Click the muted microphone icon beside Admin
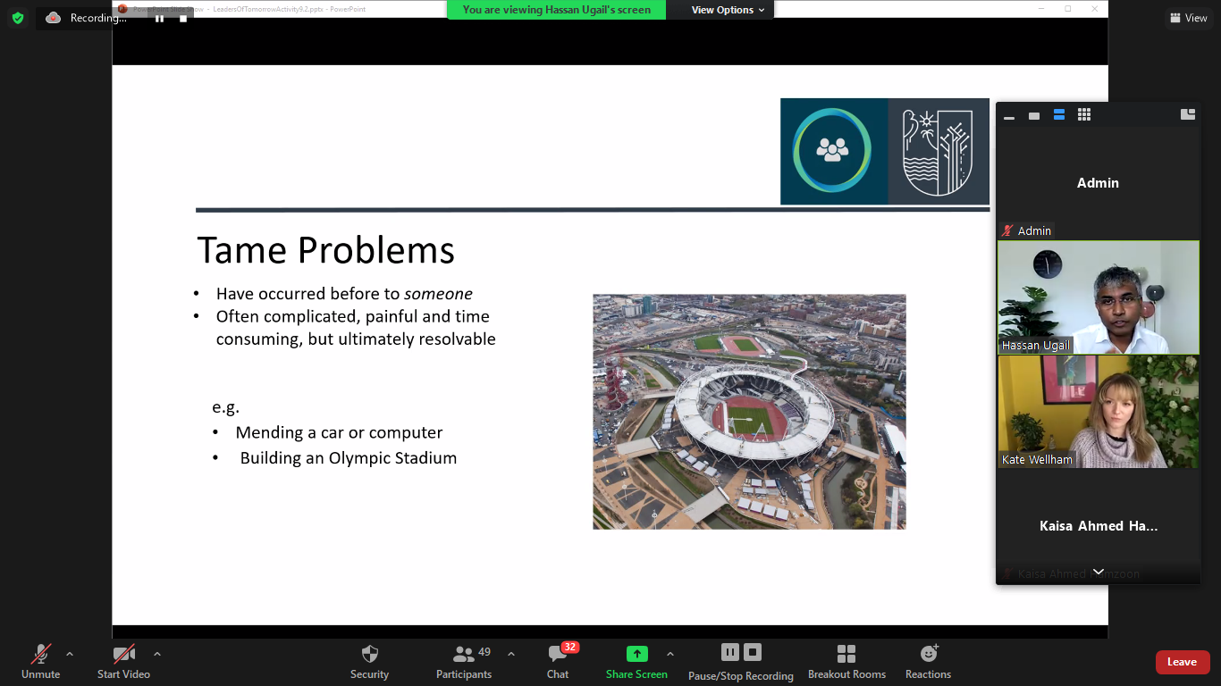Image resolution: width=1221 pixels, height=686 pixels. tap(1008, 230)
